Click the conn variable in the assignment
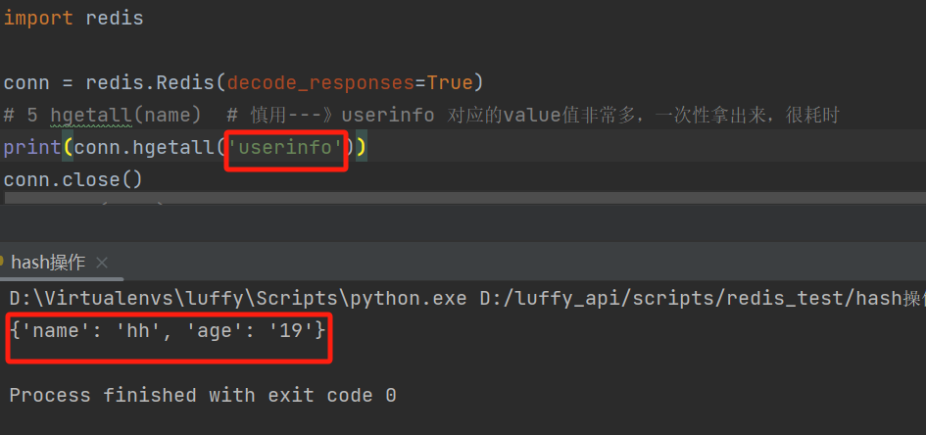Screen dimensions: 926x435 (26, 82)
